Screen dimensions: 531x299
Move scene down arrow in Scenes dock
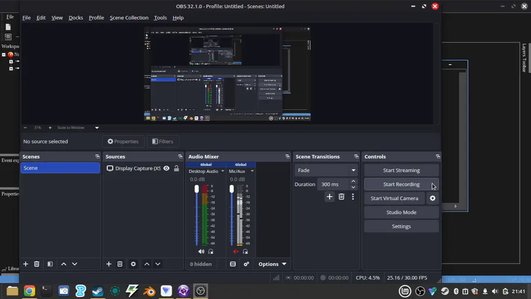[x=74, y=264]
